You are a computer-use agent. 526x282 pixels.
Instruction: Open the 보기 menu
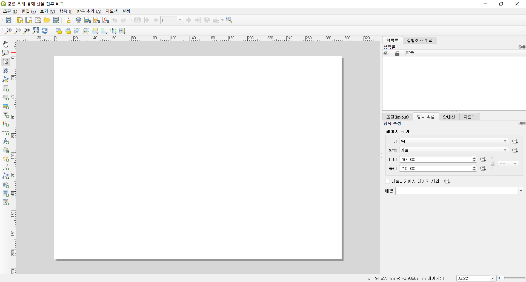tap(47, 11)
